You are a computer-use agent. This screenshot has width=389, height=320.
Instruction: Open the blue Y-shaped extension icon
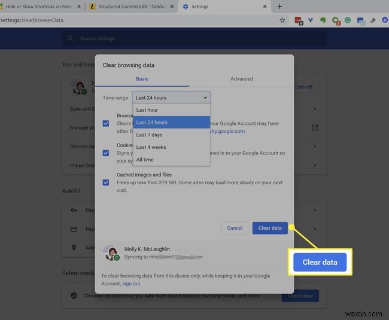point(311,20)
